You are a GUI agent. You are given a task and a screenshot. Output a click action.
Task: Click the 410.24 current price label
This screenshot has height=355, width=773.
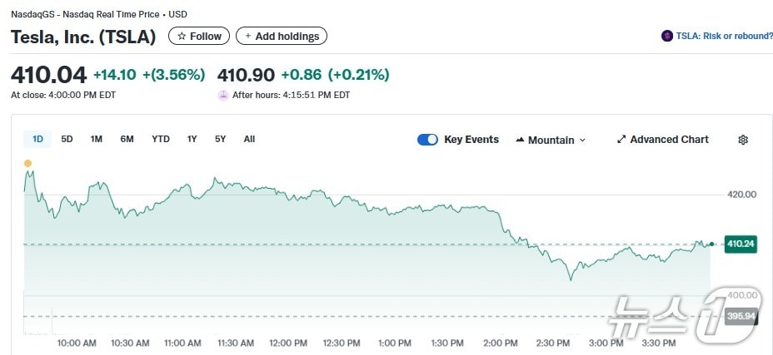pyautogui.click(x=741, y=244)
